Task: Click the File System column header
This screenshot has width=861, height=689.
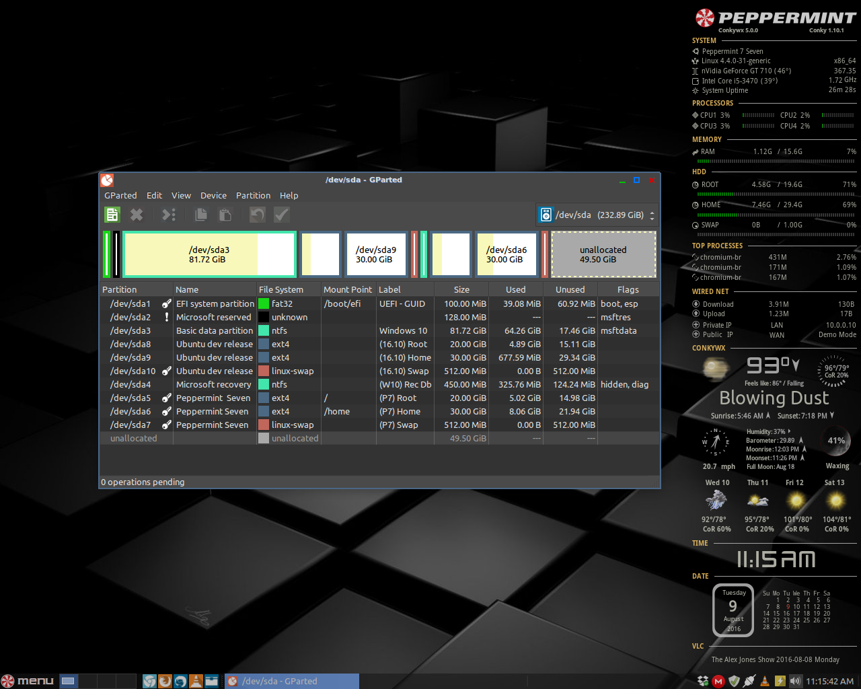Action: [289, 289]
